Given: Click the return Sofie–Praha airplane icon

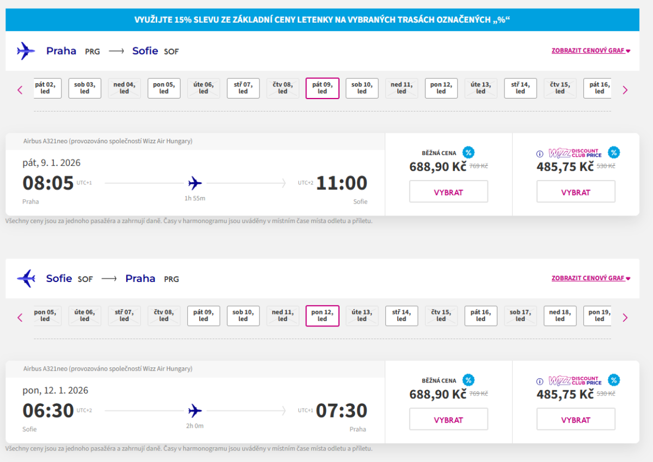Looking at the screenshot, I should tap(26, 279).
